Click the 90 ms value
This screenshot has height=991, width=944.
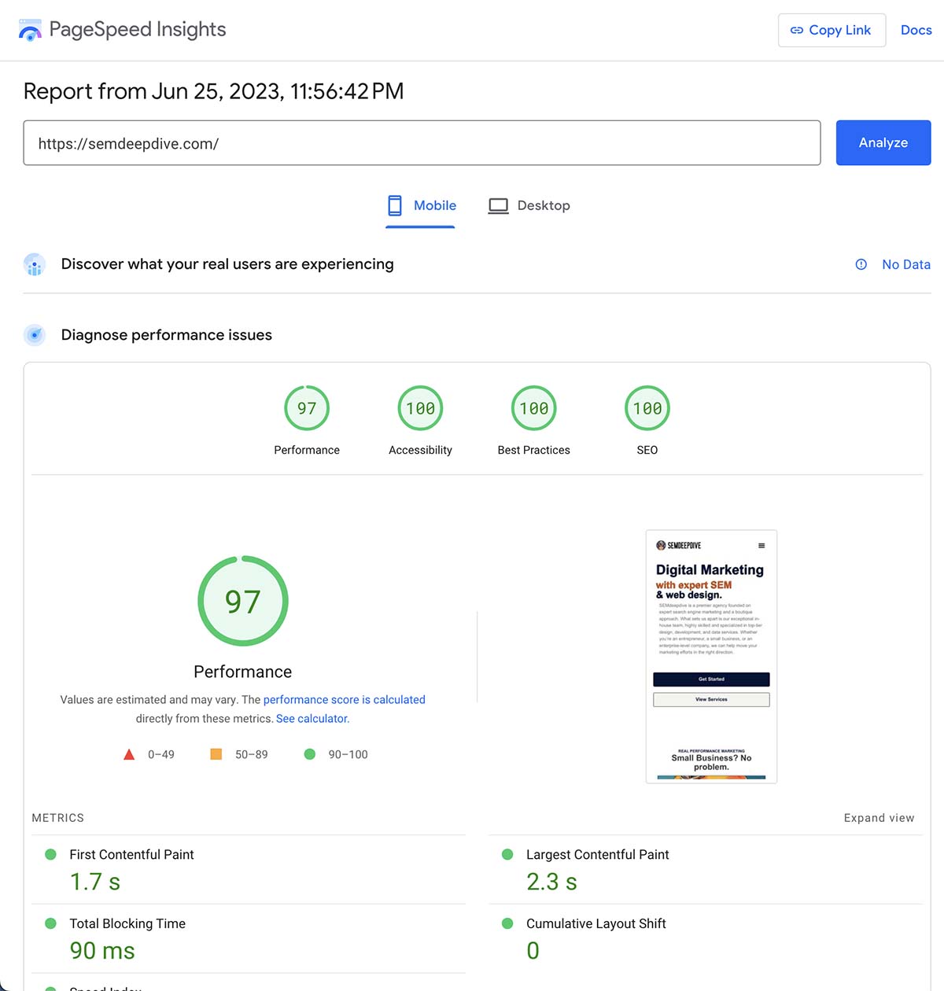(x=102, y=951)
